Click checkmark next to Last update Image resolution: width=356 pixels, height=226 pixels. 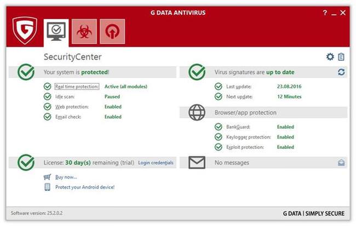point(218,86)
